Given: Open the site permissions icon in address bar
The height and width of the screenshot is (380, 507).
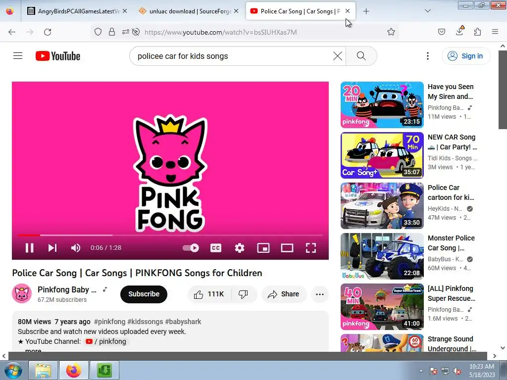Looking at the screenshot, I should [x=125, y=32].
